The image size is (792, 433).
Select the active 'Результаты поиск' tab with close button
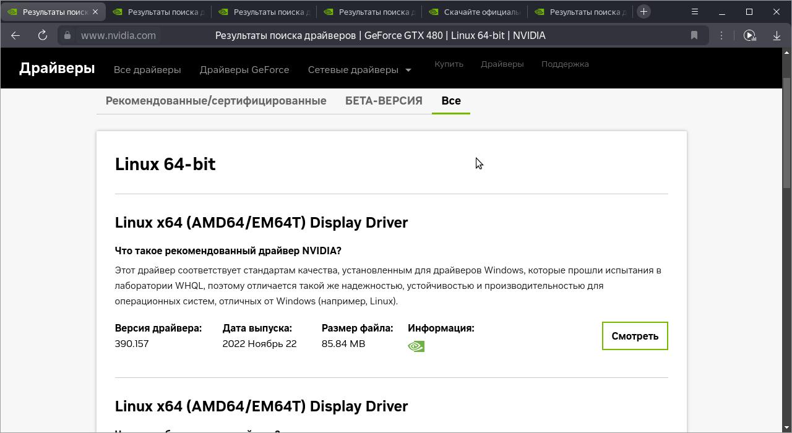coord(53,12)
